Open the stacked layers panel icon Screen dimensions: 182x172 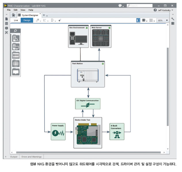click(7, 24)
